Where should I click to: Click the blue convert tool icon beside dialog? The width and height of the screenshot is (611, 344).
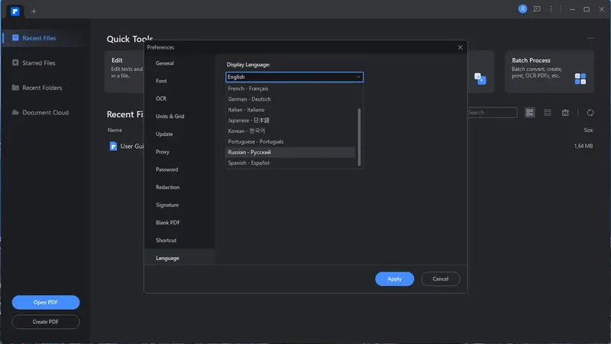click(480, 79)
